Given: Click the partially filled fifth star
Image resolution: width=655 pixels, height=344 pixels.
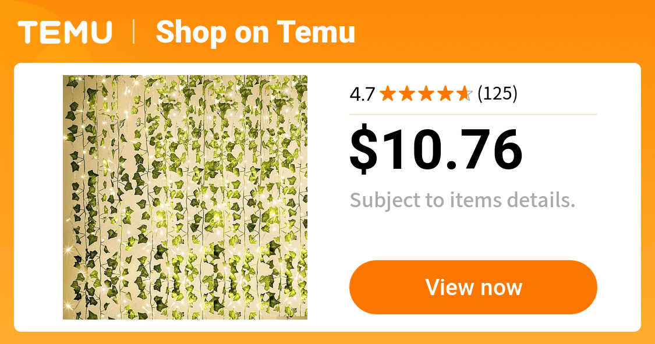Looking at the screenshot, I should [x=464, y=93].
